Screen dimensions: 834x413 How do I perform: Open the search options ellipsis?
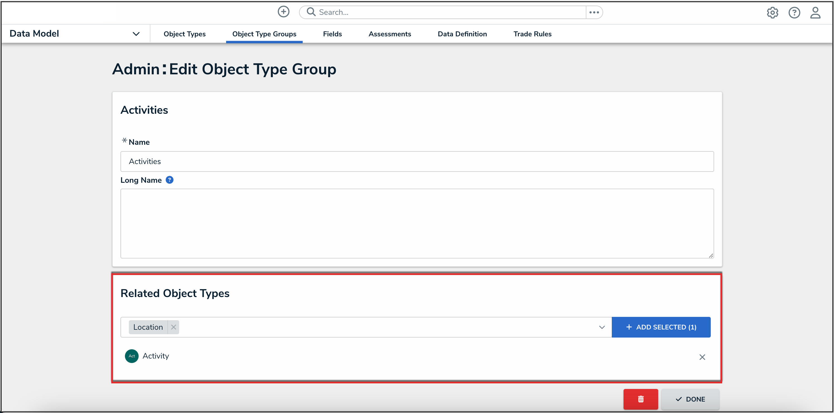click(594, 12)
